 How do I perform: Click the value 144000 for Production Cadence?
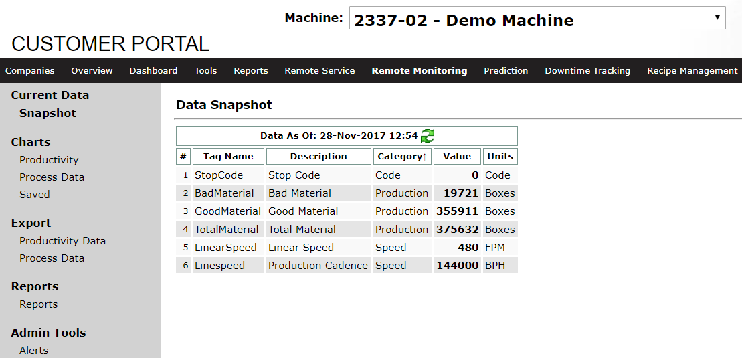[457, 265]
